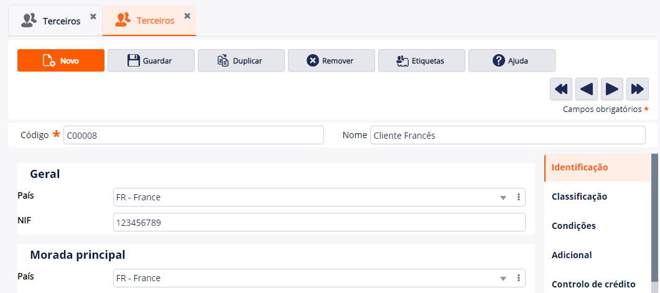This screenshot has width=660, height=293.
Task: Jump to the first record
Action: click(561, 90)
